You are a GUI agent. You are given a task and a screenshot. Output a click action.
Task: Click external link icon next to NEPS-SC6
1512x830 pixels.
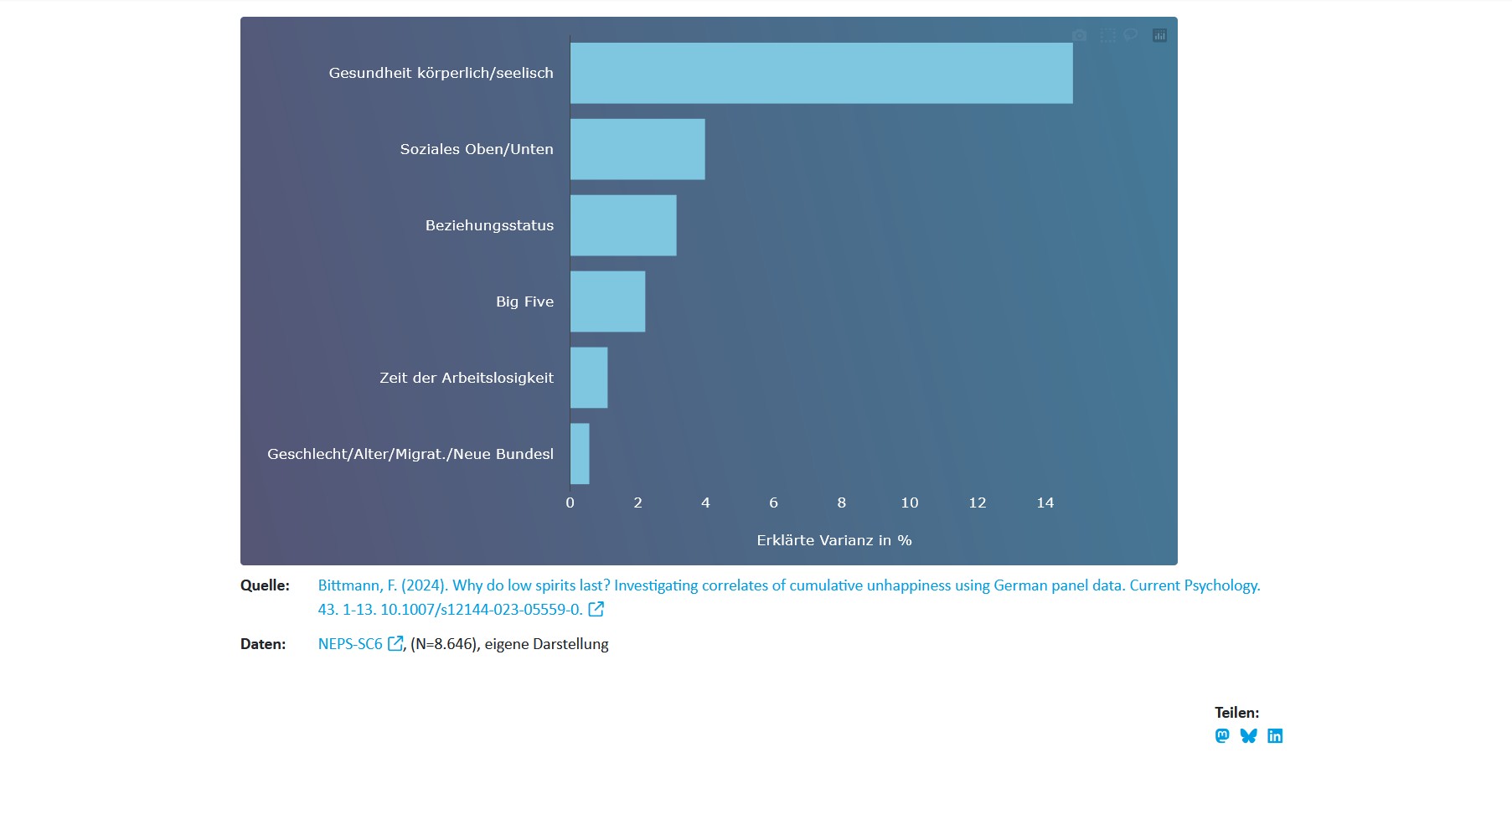click(x=395, y=644)
